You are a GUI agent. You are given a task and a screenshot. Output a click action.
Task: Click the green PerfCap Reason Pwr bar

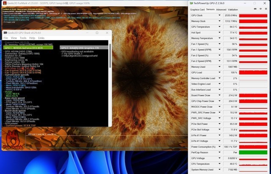pyautogui.click(x=246, y=152)
